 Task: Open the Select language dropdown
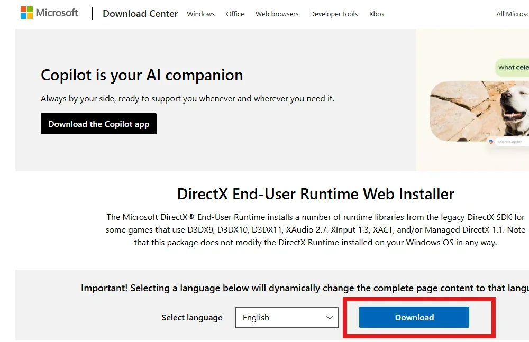pos(287,317)
